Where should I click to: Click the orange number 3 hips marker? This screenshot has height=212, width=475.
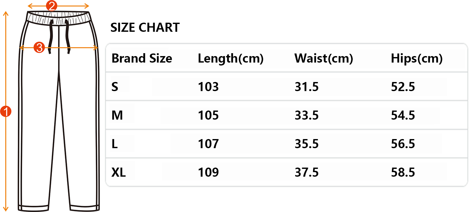[x=39, y=48]
